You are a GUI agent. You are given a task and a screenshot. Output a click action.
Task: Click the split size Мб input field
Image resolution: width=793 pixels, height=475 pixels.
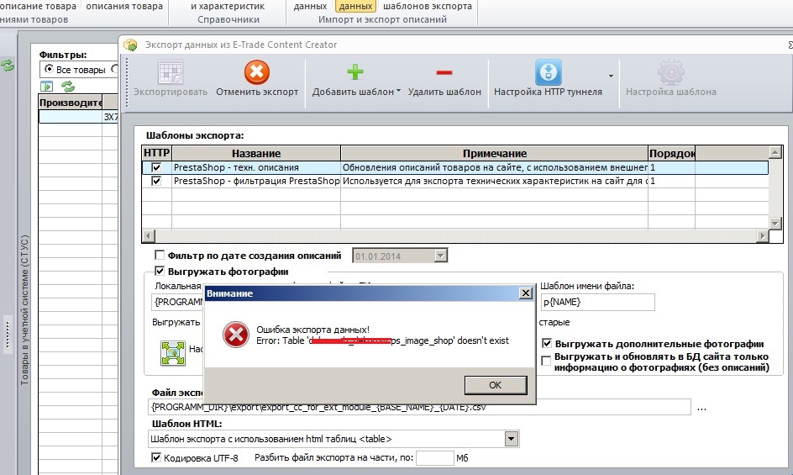pyautogui.click(x=435, y=458)
